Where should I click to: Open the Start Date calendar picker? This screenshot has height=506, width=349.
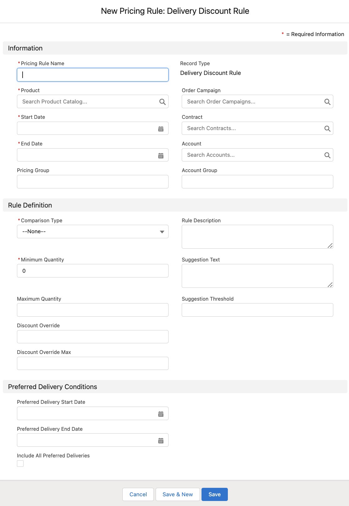[161, 129]
